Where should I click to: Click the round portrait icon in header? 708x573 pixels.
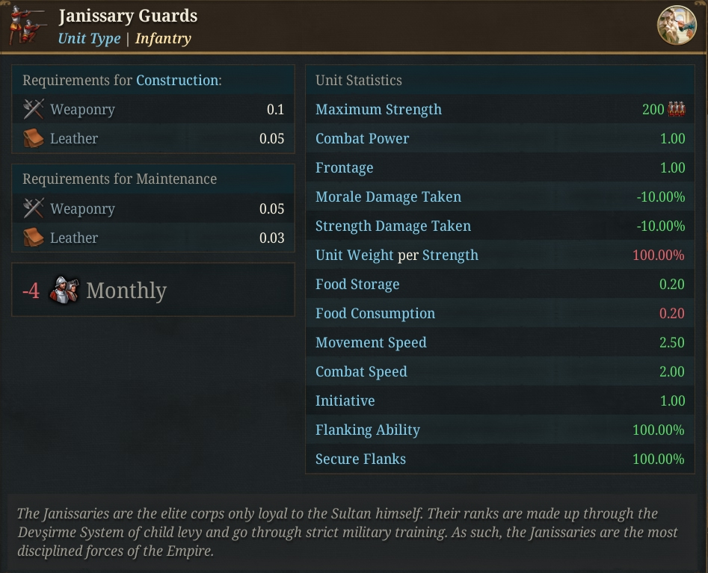(x=677, y=25)
